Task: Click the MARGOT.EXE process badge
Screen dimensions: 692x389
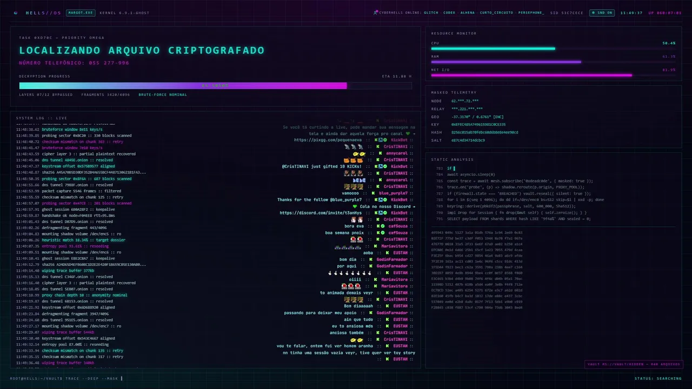Action: click(81, 12)
